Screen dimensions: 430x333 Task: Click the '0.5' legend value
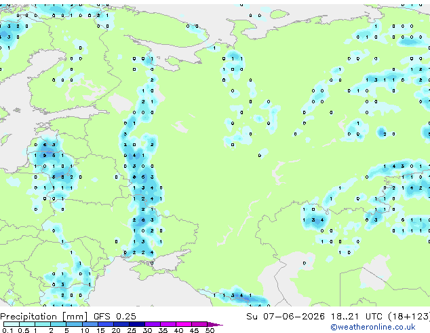[23, 330]
